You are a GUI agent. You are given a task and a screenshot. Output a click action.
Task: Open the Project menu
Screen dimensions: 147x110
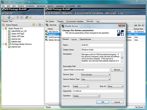point(21,6)
